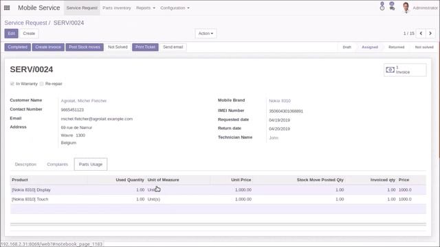This screenshot has height=247, width=440.
Task: Go to next record arrow
Action: point(430,34)
